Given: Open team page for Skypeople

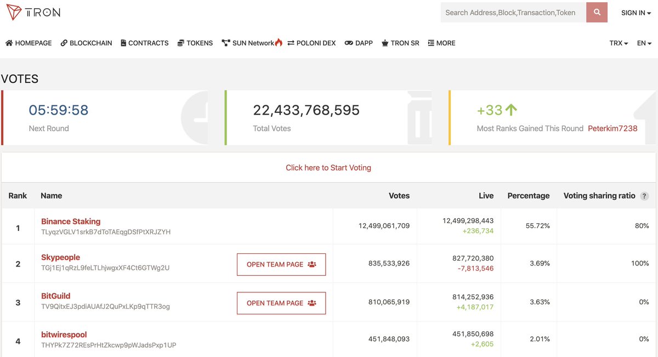Looking at the screenshot, I should [281, 264].
